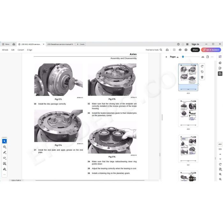Choose the Signature stamp tool

coord(4,169)
